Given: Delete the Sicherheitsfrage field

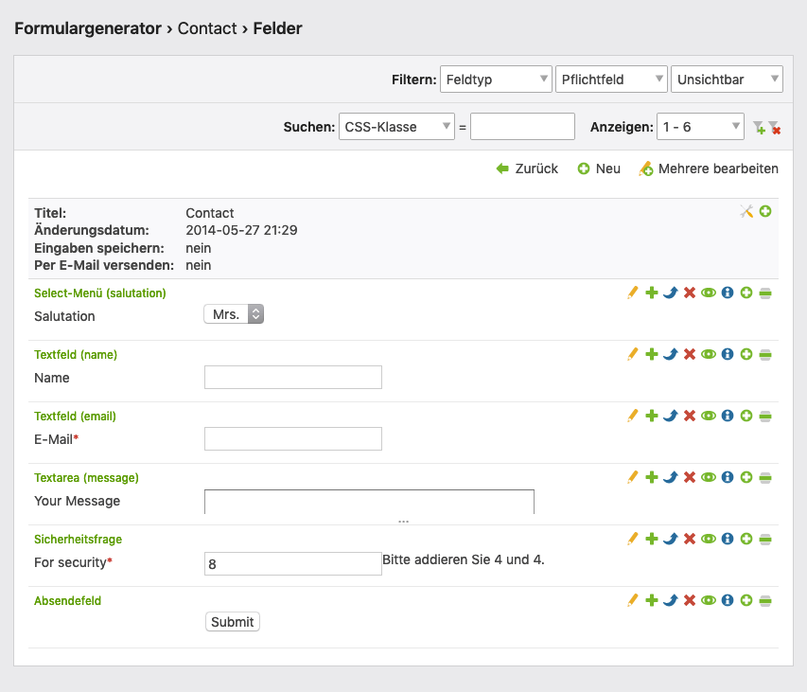Looking at the screenshot, I should pyautogui.click(x=690, y=539).
